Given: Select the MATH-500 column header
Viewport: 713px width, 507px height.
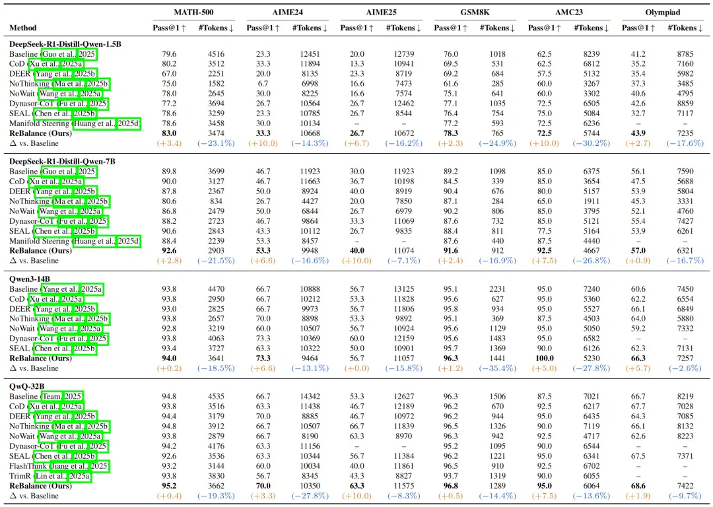Looking at the screenshot, I should [193, 13].
